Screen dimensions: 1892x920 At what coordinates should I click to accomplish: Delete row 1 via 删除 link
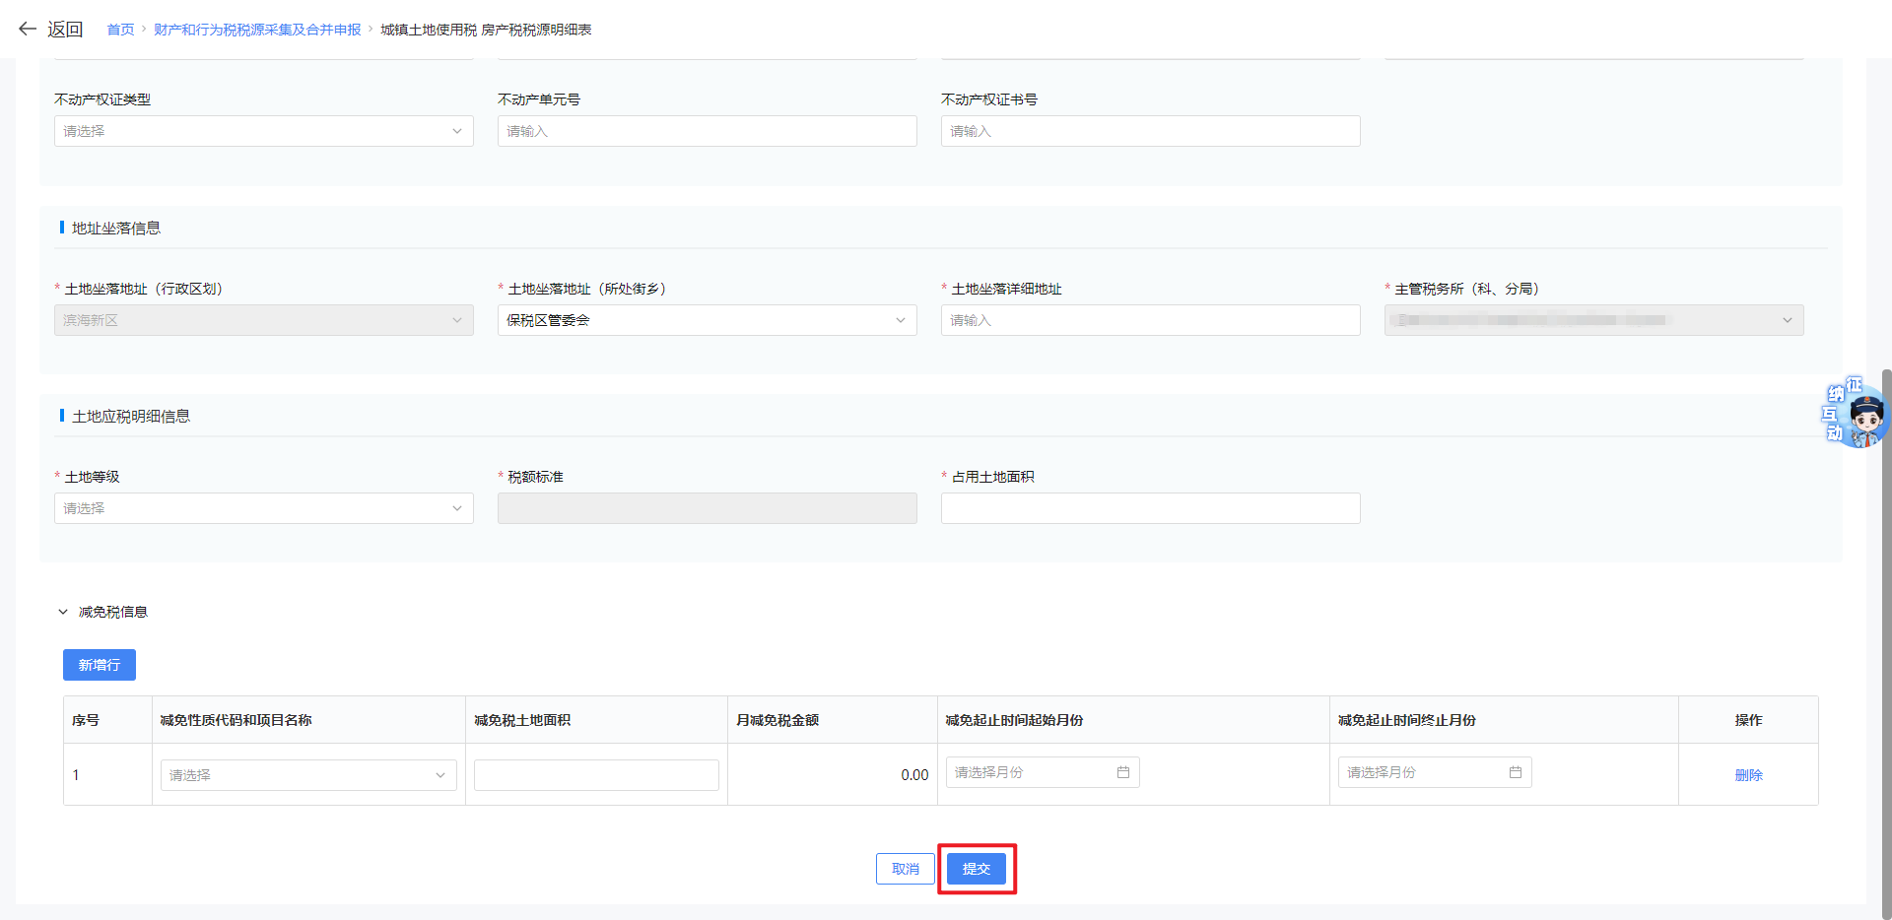click(1748, 775)
